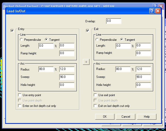Click the OK button
The width and height of the screenshot is (166, 131).
[x=105, y=117]
